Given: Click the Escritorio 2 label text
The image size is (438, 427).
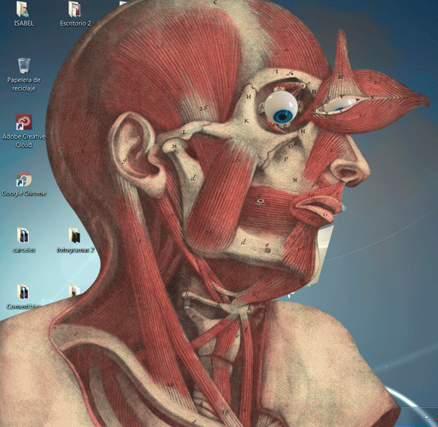Looking at the screenshot, I should tap(75, 23).
